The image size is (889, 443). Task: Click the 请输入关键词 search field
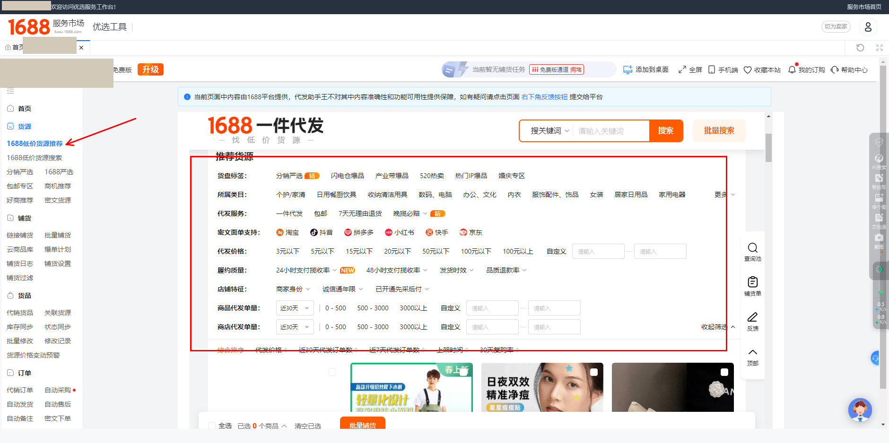(x=611, y=131)
